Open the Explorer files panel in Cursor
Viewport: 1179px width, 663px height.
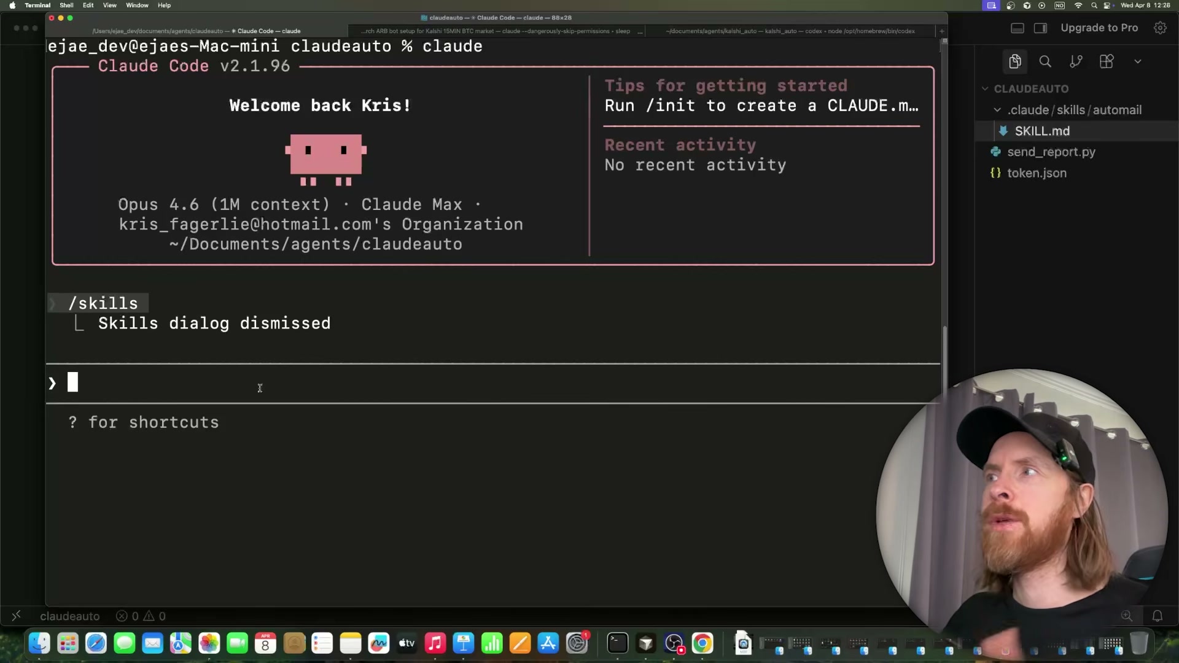pos(1014,61)
